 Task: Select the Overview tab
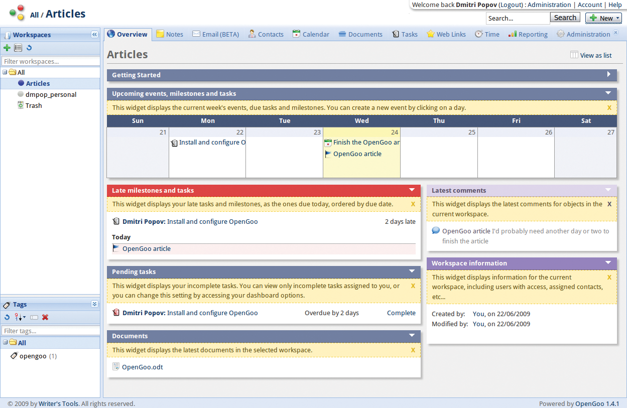click(128, 34)
